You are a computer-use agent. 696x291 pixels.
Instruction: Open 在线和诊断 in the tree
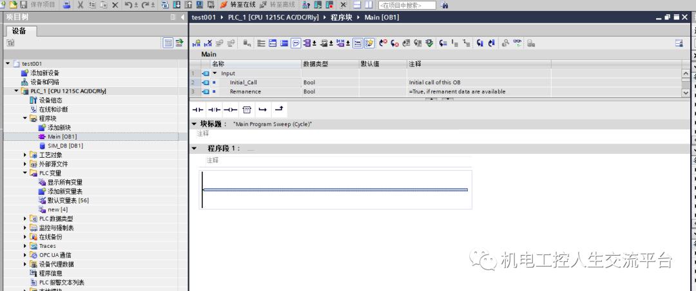tap(53, 109)
